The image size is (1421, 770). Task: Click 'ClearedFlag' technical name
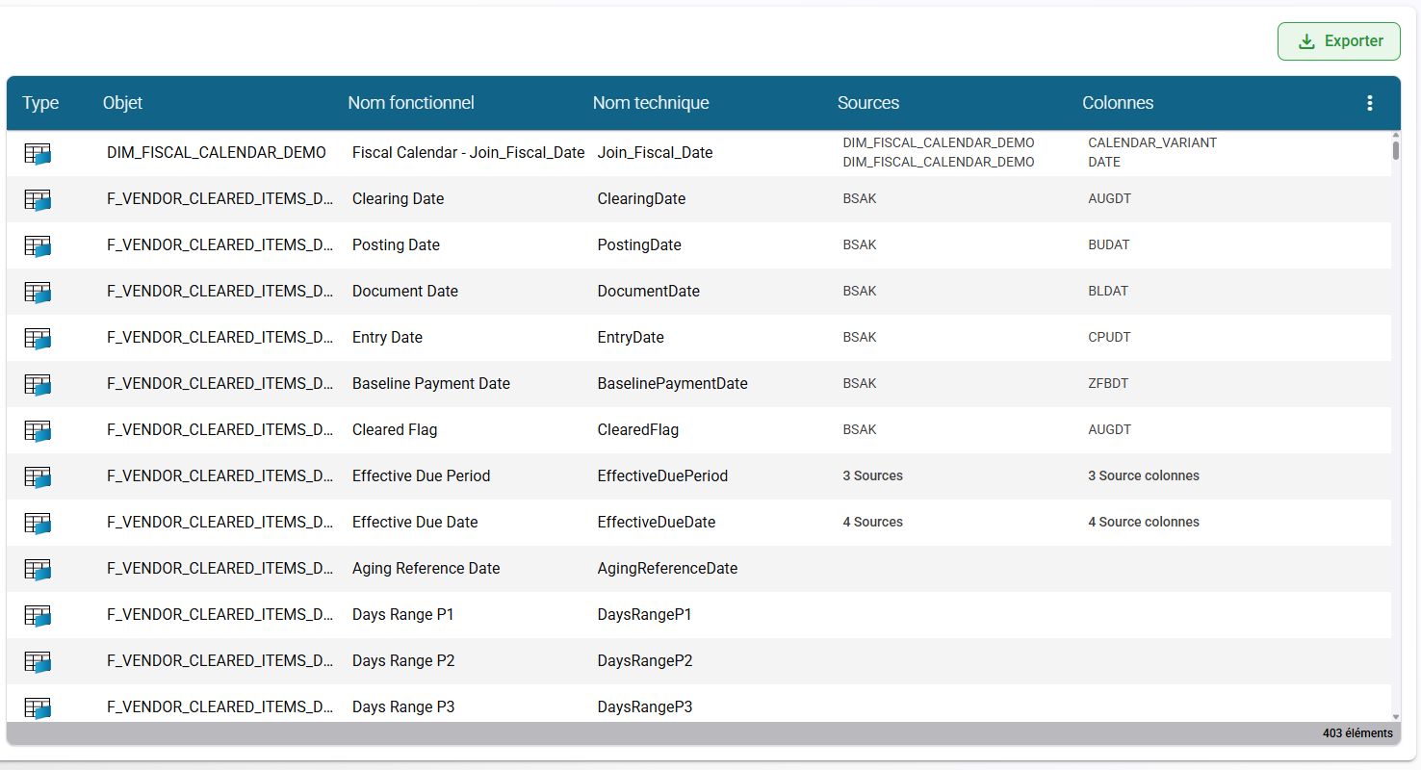[x=638, y=429]
